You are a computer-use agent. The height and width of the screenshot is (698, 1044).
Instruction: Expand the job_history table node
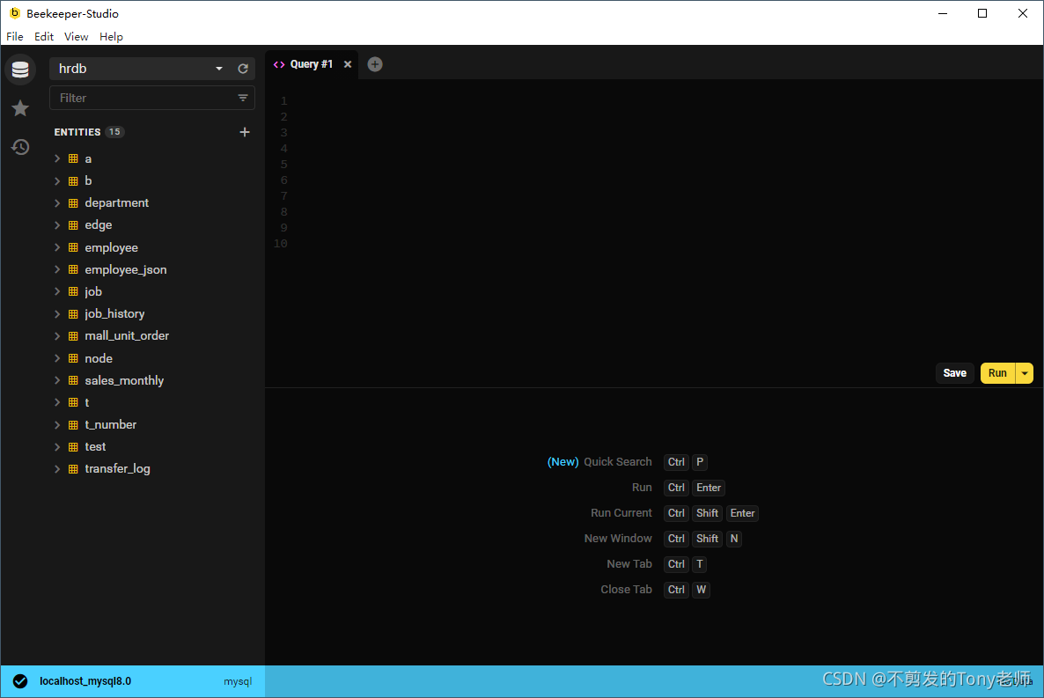57,313
